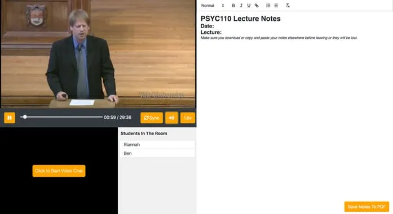Click the lecture video frame
The image size is (393, 214).
click(98, 54)
